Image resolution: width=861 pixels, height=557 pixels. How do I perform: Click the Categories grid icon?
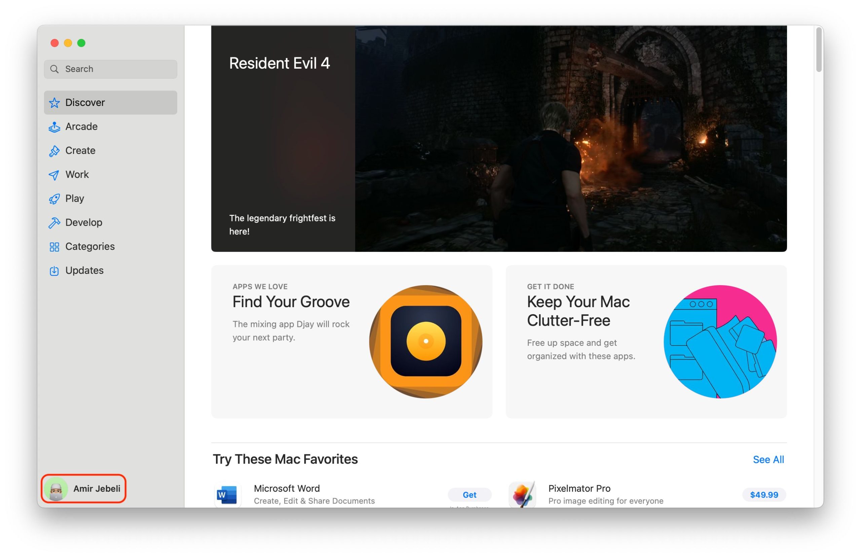[54, 247]
